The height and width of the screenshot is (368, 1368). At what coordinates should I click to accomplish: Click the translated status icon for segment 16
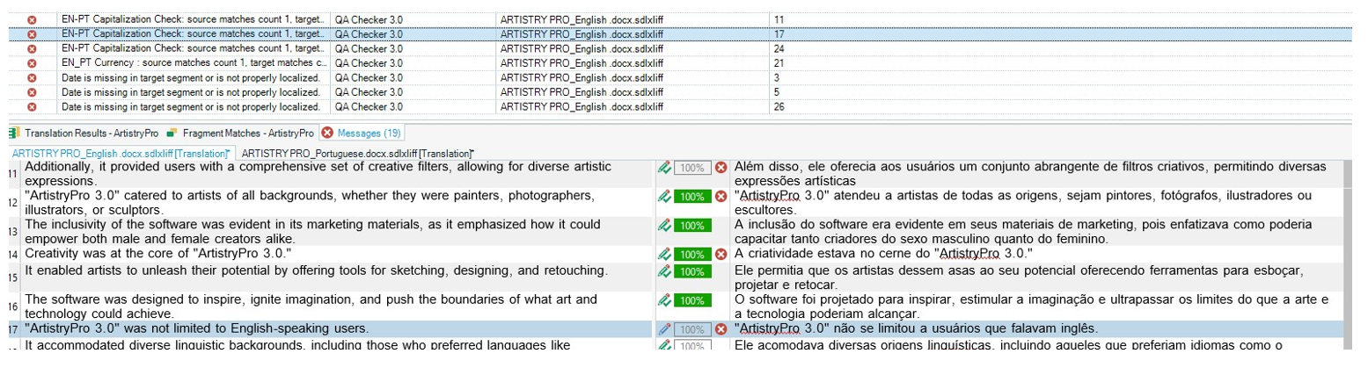click(664, 301)
